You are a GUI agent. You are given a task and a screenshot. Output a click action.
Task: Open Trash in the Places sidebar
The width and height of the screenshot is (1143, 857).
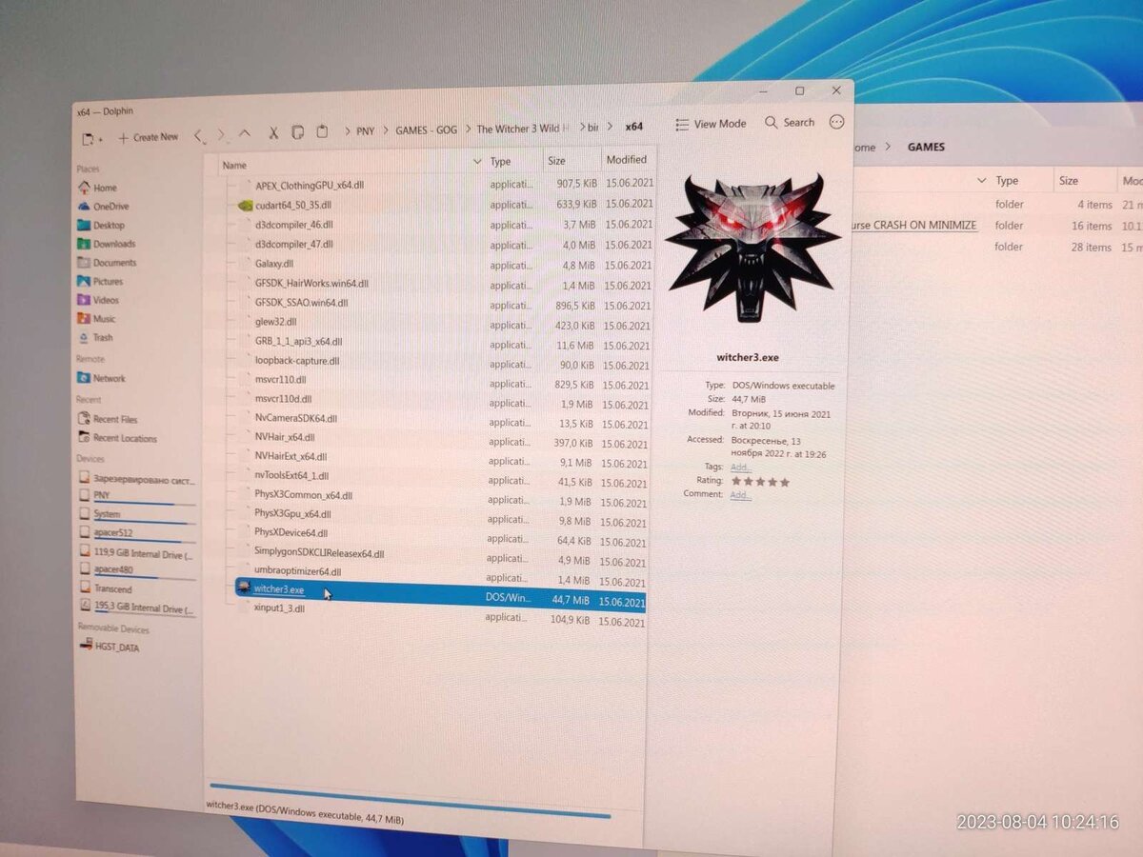pyautogui.click(x=96, y=338)
